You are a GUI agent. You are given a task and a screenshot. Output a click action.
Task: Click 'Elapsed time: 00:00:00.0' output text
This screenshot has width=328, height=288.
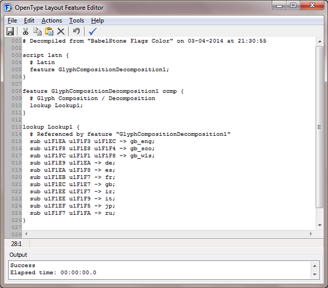53,273
